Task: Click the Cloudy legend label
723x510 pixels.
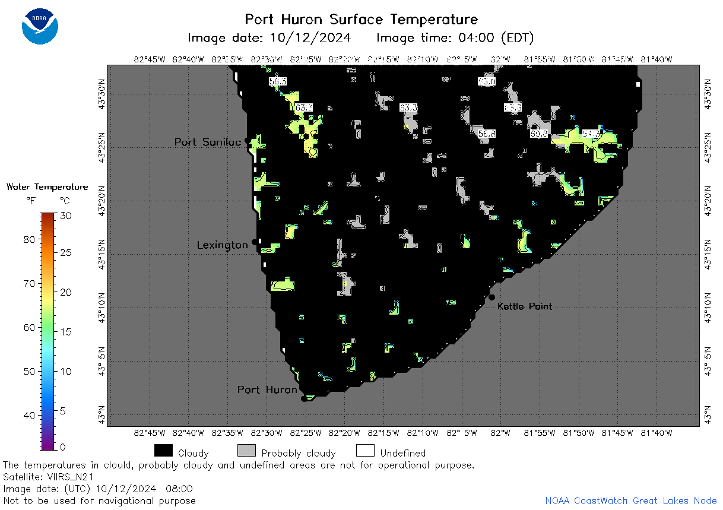Action: pos(194,453)
